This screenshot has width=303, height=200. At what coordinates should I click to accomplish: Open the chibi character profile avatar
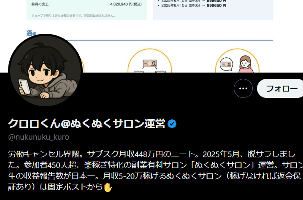click(46, 70)
